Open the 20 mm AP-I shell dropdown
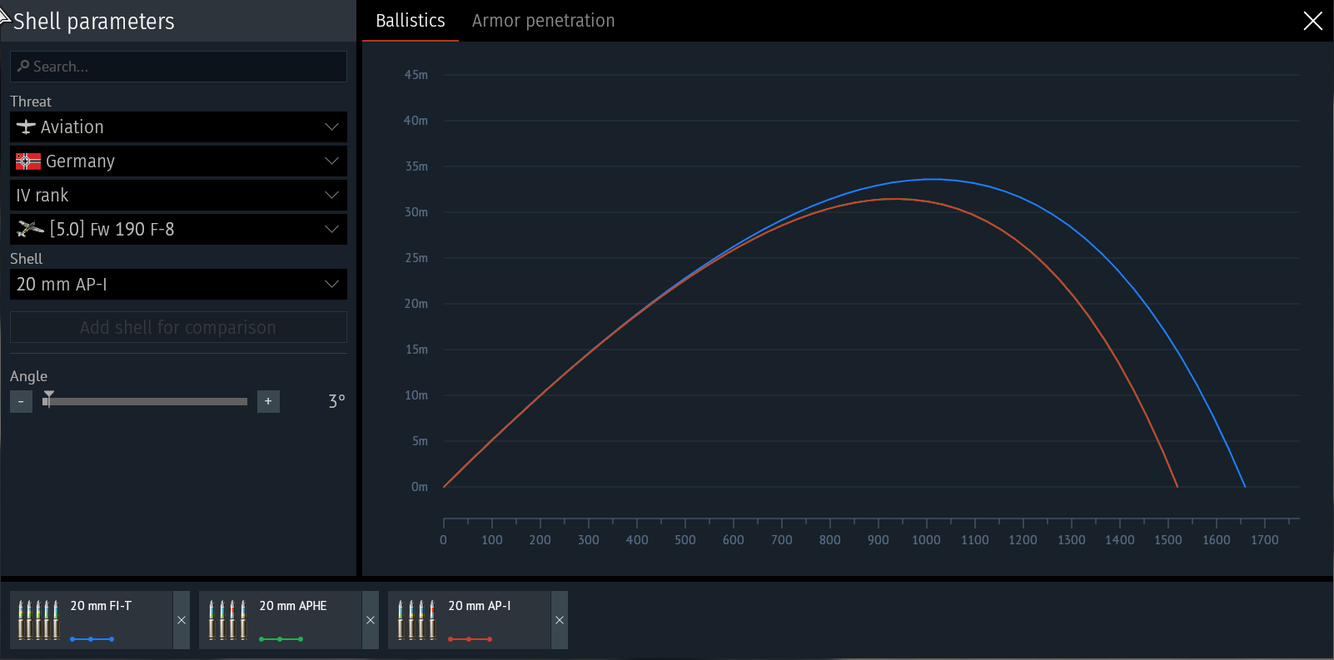 331,285
